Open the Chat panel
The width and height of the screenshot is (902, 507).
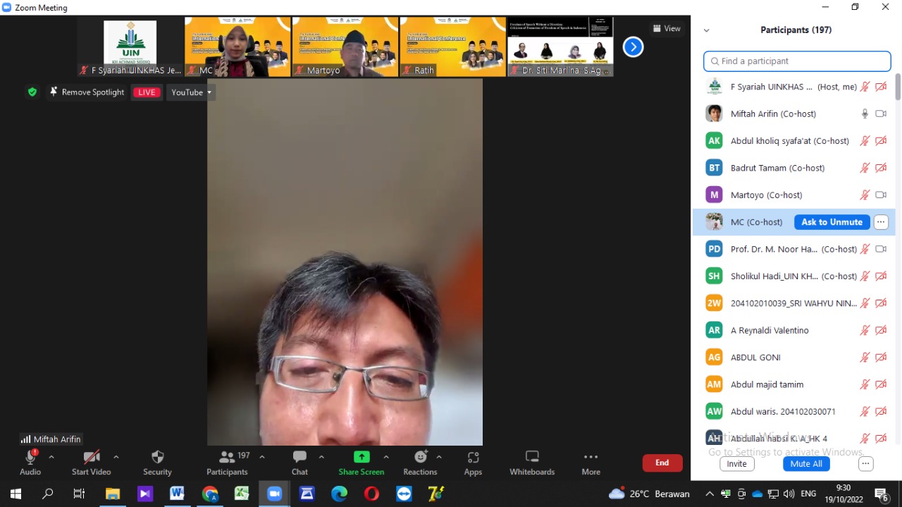pyautogui.click(x=299, y=463)
